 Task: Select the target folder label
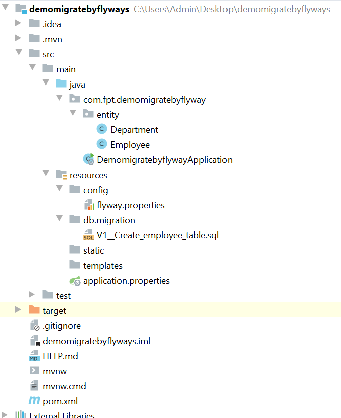pyautogui.click(x=55, y=311)
